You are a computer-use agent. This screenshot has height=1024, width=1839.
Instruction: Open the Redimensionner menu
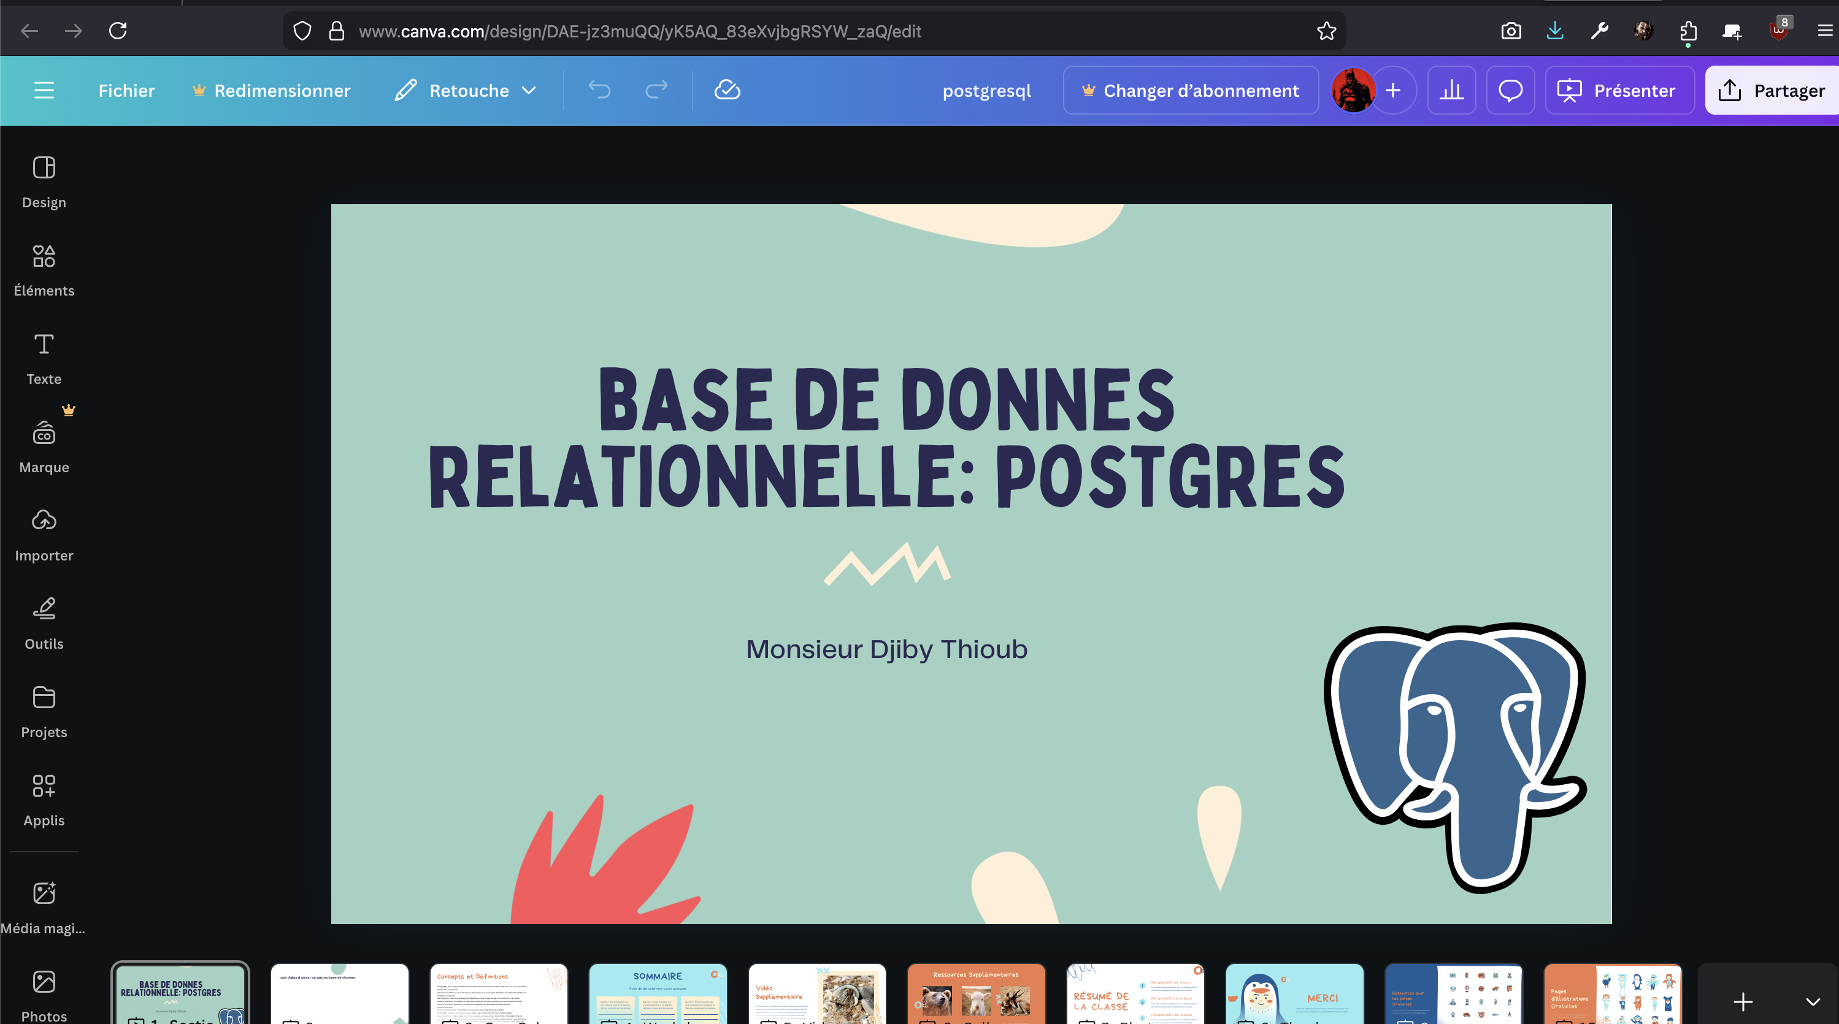tap(271, 91)
